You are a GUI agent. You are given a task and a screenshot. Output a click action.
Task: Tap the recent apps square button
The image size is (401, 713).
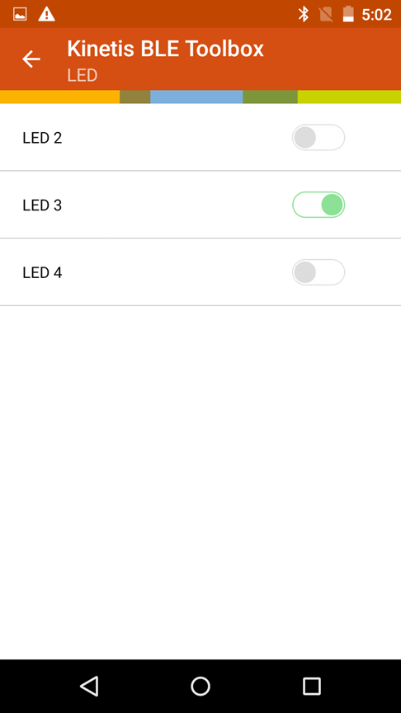coord(312,686)
